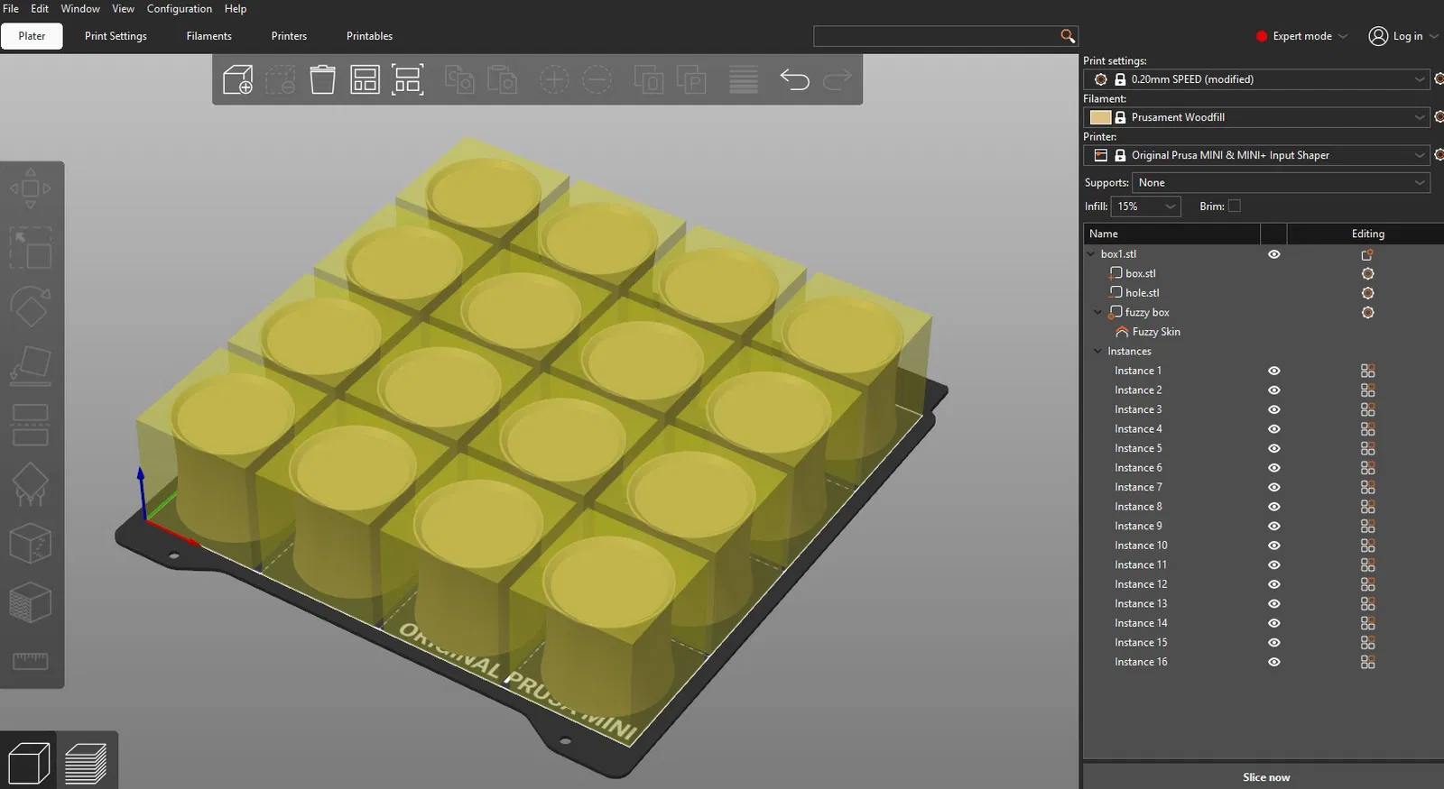Collapse the fuzzy box tree node

1098,313
